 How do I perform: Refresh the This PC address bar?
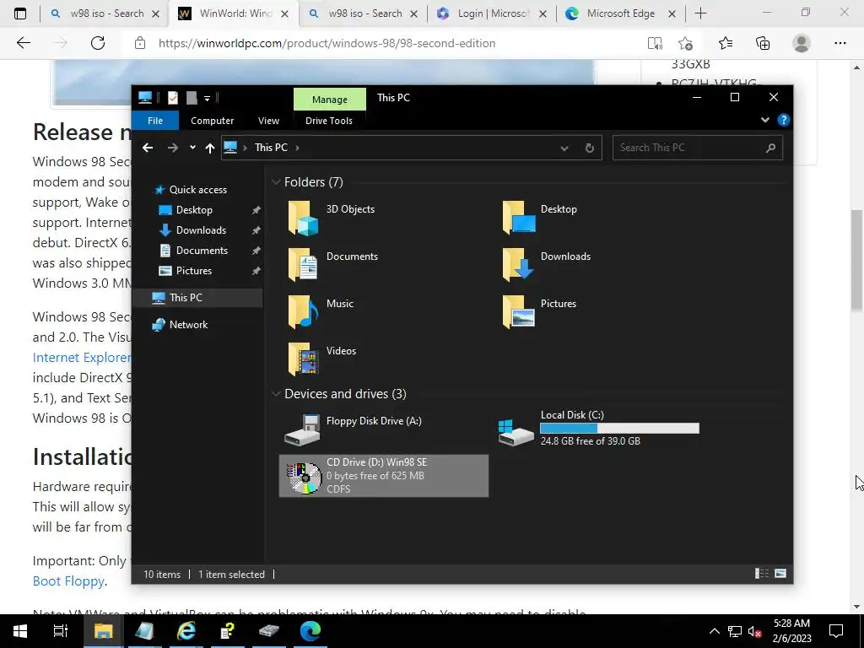(x=589, y=148)
